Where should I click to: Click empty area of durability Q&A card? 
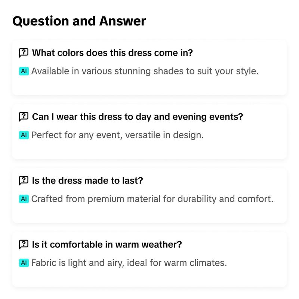[149, 213]
